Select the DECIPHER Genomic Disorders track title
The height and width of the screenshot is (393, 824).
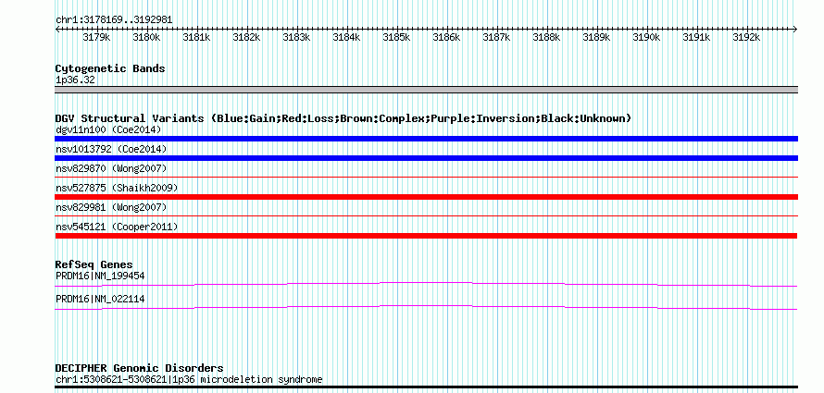[x=139, y=368]
